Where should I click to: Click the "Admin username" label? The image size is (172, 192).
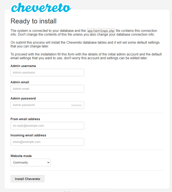(x=23, y=66)
